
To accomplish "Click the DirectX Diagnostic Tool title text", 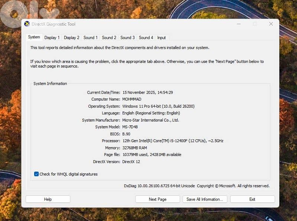I will [x=53, y=24].
